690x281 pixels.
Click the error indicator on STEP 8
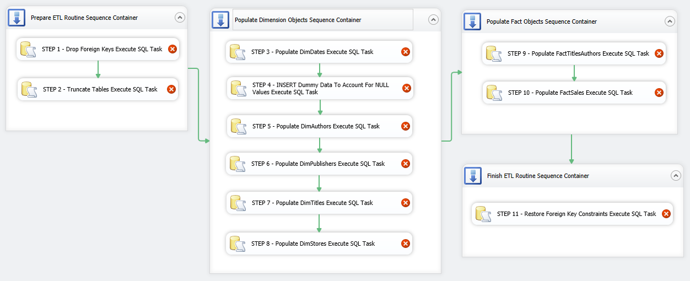[x=405, y=244]
